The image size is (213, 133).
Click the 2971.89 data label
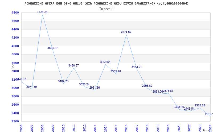click(31, 87)
